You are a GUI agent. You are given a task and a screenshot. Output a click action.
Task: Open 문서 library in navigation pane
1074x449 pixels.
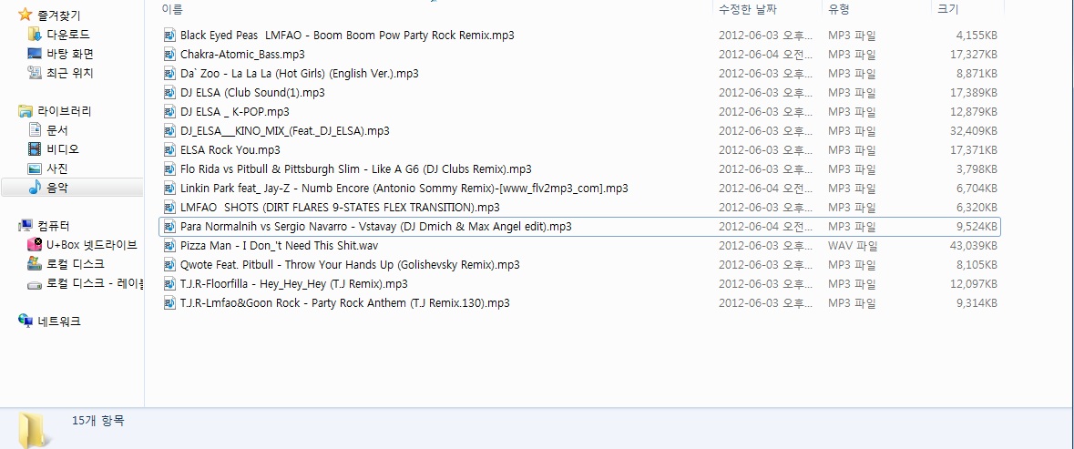57,130
